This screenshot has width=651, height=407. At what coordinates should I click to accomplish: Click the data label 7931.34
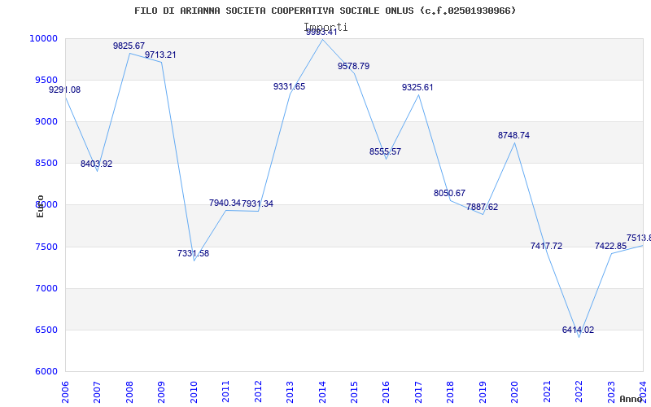point(257,204)
